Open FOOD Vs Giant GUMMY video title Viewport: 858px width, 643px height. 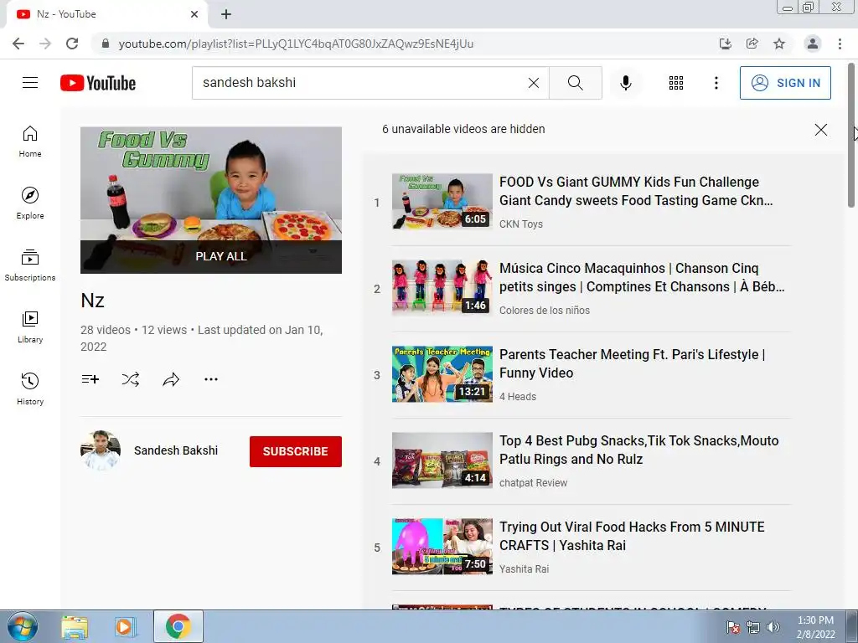[636, 191]
